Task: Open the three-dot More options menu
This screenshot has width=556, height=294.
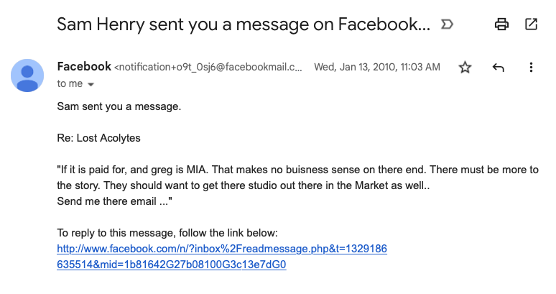Action: [531, 67]
